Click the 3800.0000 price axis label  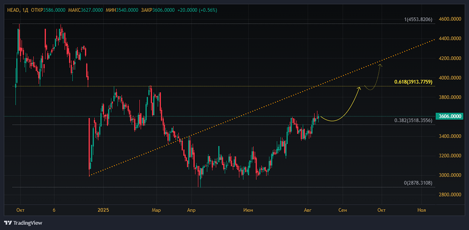(x=450, y=97)
